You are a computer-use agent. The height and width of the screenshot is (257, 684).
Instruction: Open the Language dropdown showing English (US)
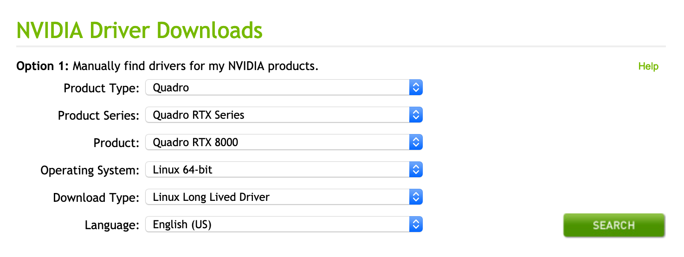click(277, 225)
